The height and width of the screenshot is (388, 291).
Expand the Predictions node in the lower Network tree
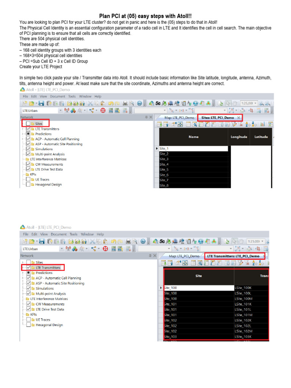(x=23, y=273)
